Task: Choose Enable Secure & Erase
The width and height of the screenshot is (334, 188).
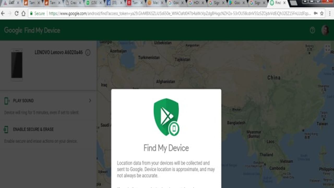Action: 33,129
